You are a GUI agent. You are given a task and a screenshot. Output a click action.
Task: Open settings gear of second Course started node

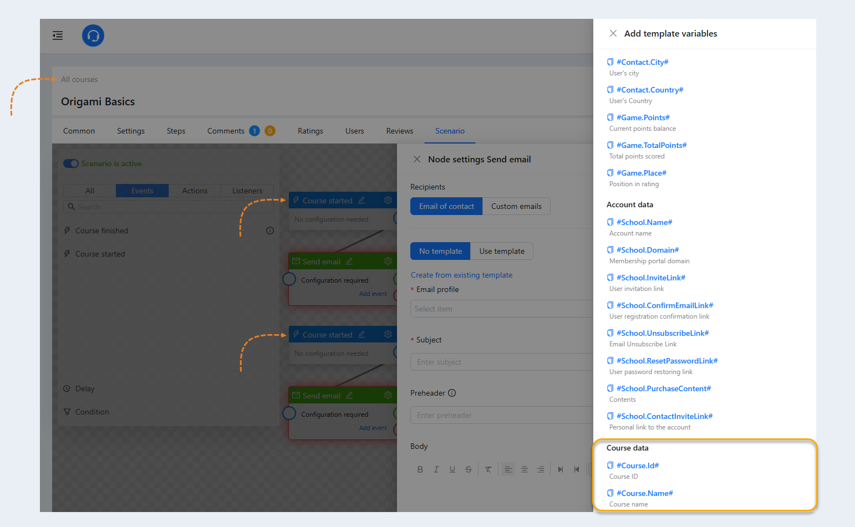click(388, 334)
